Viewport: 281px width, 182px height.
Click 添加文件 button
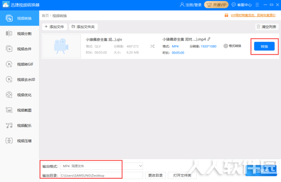pos(54,27)
